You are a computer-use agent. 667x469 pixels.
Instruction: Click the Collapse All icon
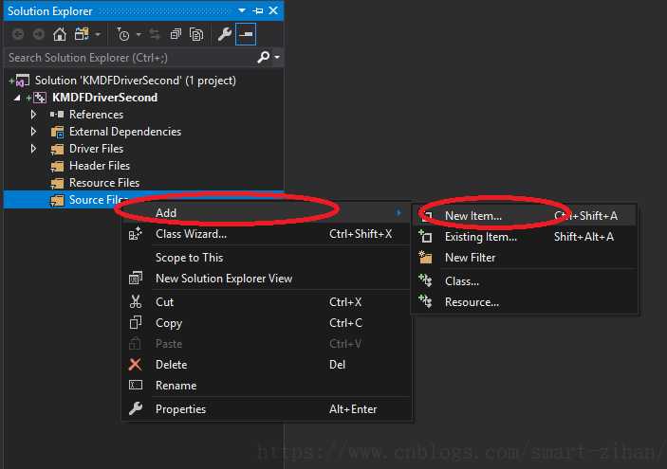pos(176,34)
